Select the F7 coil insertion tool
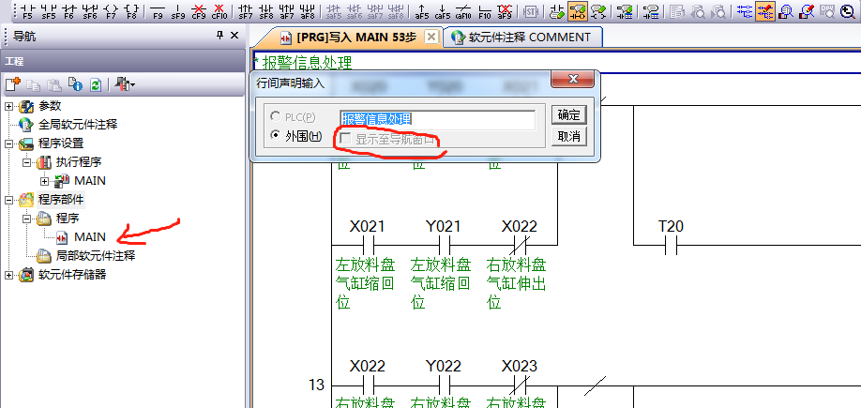Viewport: 861px width, 408px height. [x=111, y=11]
